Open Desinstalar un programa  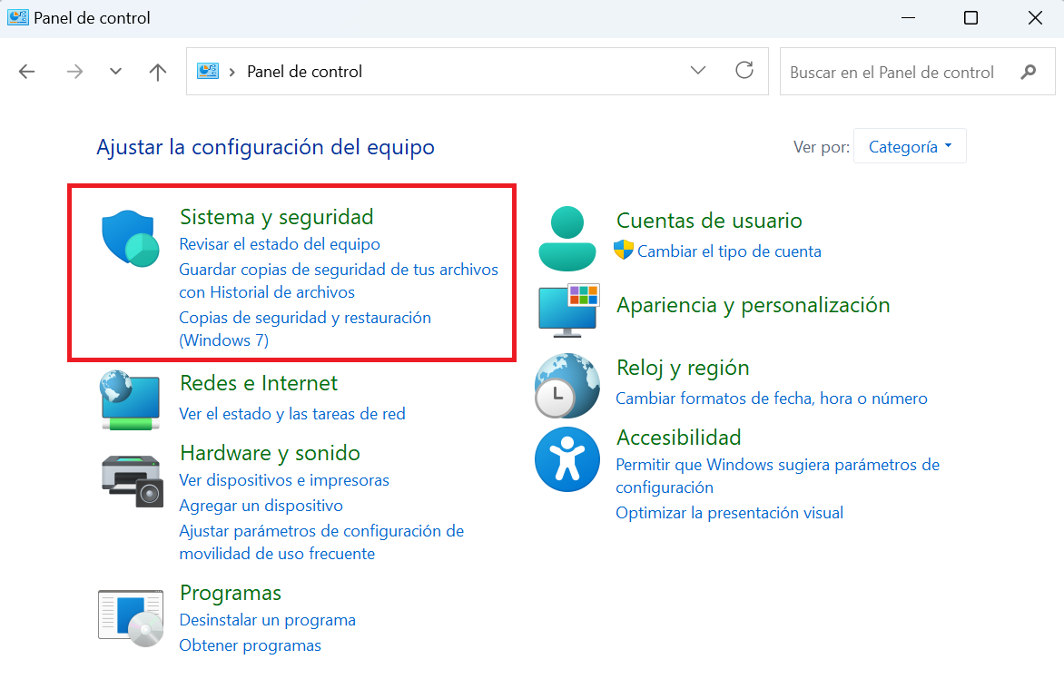click(x=267, y=620)
